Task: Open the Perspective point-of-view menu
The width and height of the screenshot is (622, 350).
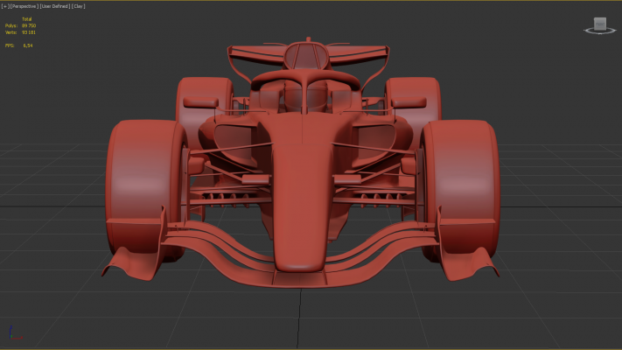Action: point(25,5)
